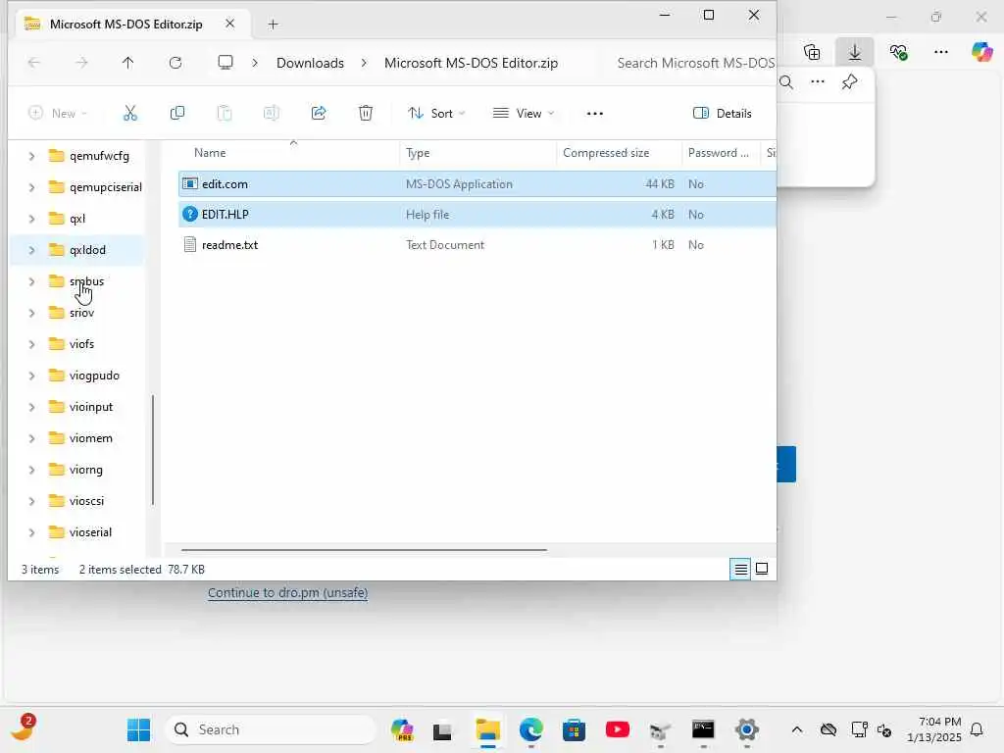1004x753 pixels.
Task: Open File Explorer from the taskbar
Action: click(487, 729)
